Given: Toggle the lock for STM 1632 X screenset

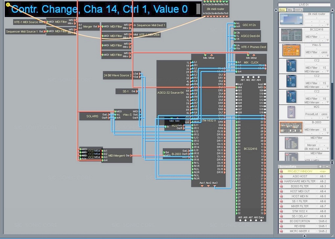Looking at the screenshot, I should pos(281,211).
